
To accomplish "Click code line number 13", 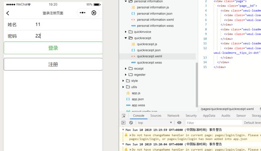I will click(205, 58).
